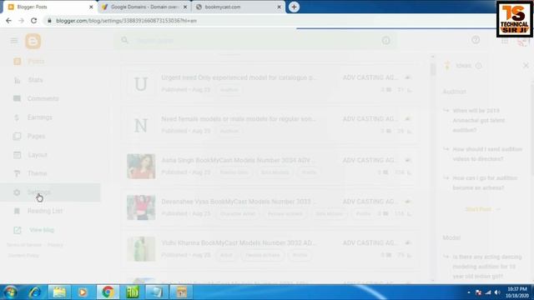Switch to the Google Domains browser tab
Screen dimensions: 534x300
pyautogui.click(x=144, y=7)
